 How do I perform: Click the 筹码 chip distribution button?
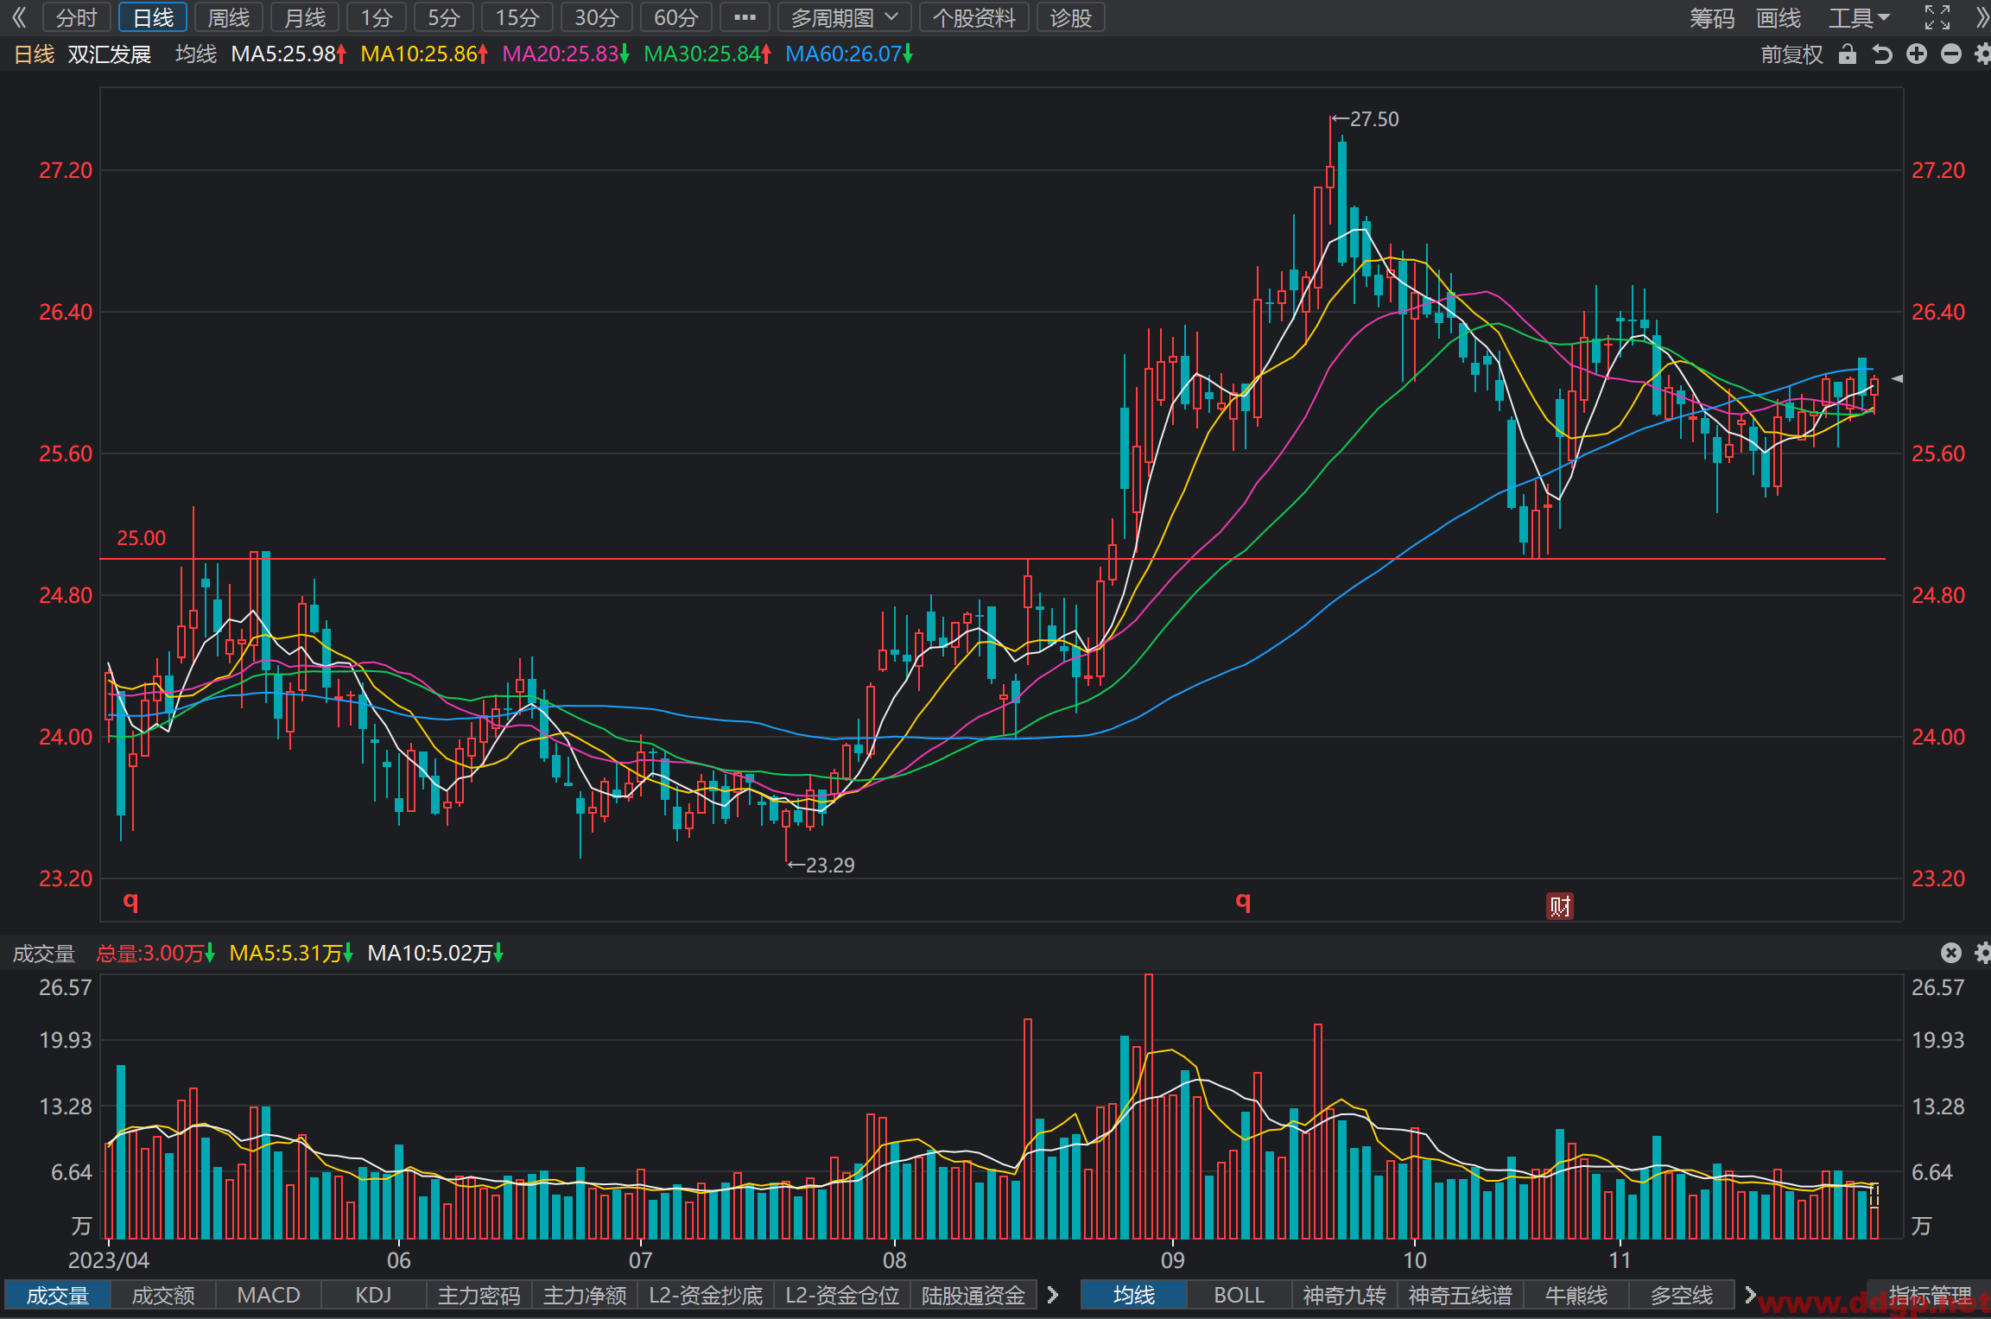click(x=1712, y=17)
